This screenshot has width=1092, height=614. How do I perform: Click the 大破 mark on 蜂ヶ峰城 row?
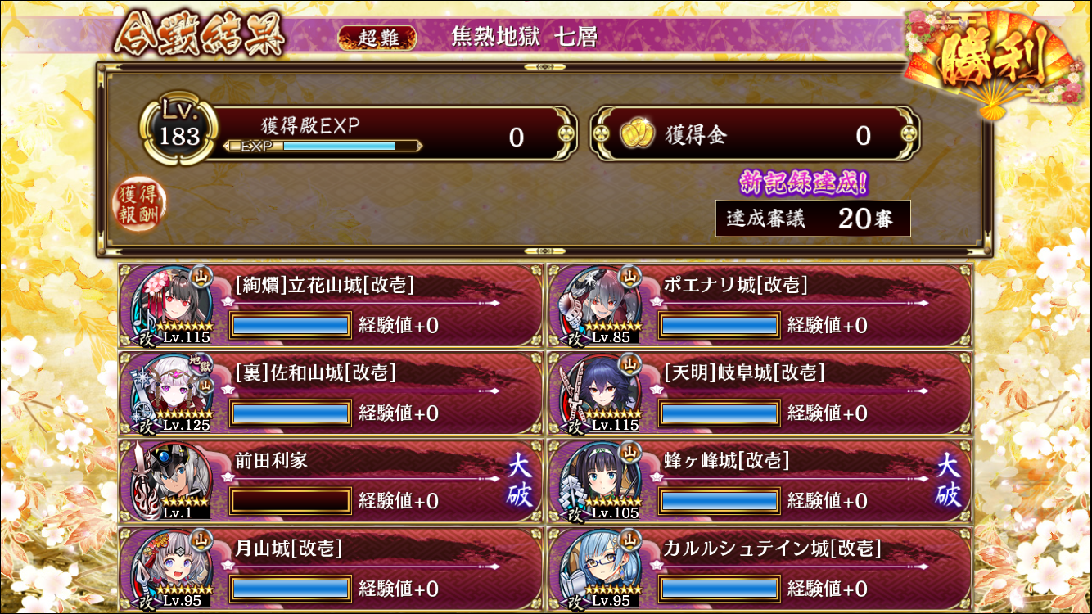pos(948,482)
